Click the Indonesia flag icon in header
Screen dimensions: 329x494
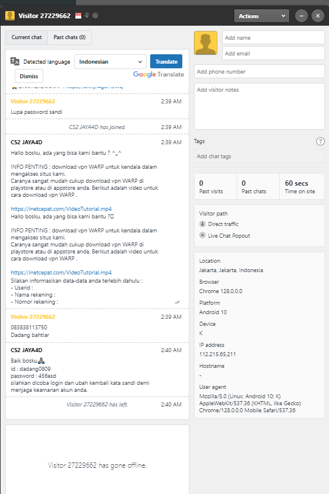(78, 16)
